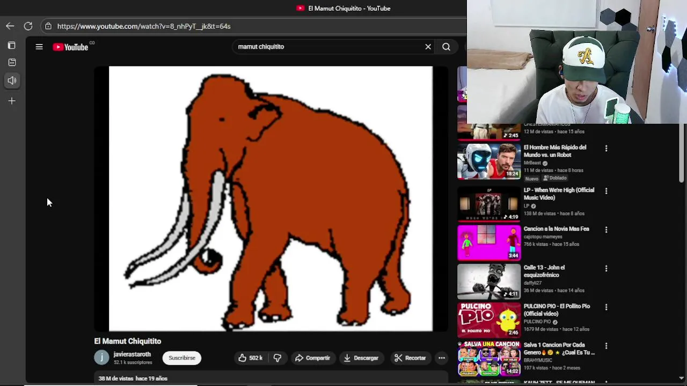Image resolution: width=687 pixels, height=386 pixels.
Task: Open 'Salva 1 Cancion Por Cada Genero' title
Action: coord(559,348)
